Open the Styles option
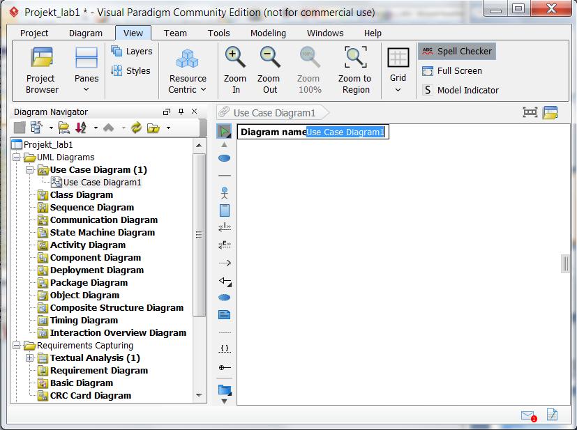The image size is (577, 430). click(131, 70)
